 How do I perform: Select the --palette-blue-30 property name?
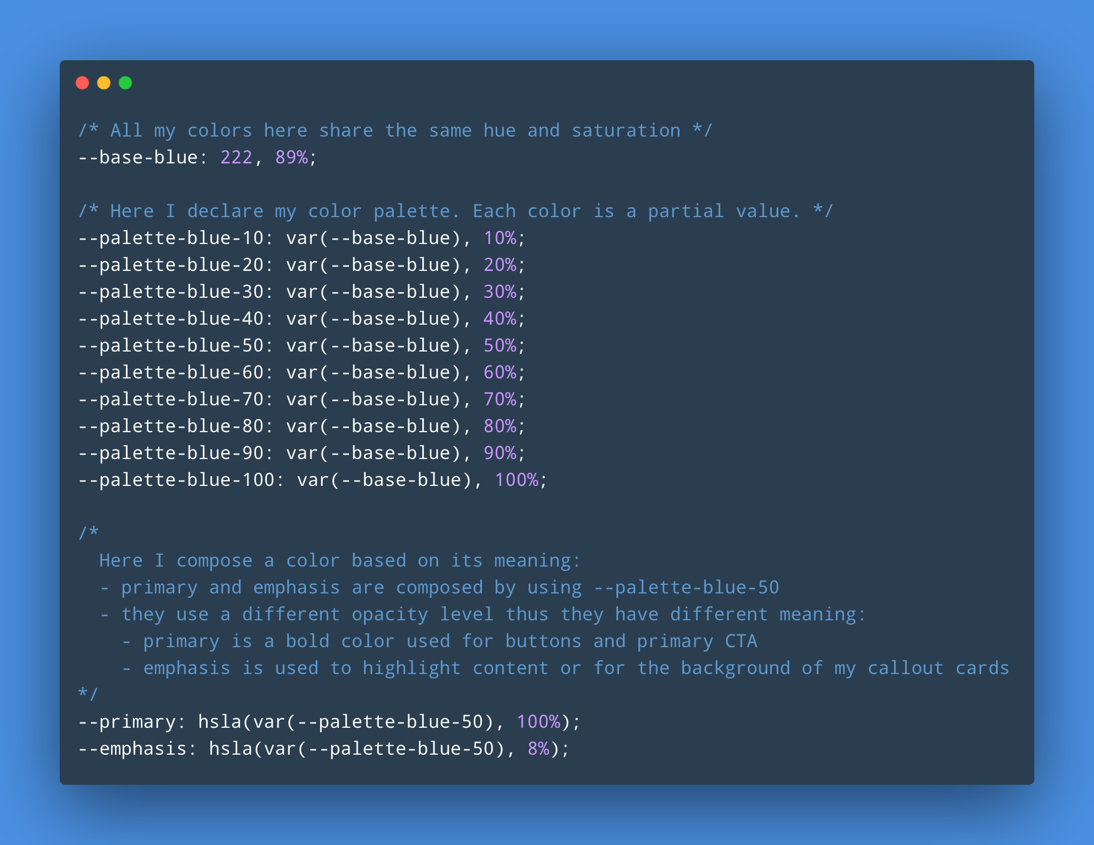pos(171,292)
